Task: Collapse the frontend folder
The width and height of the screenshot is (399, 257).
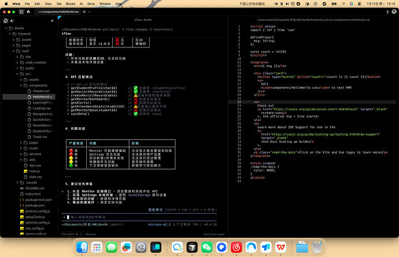Action: [10, 34]
